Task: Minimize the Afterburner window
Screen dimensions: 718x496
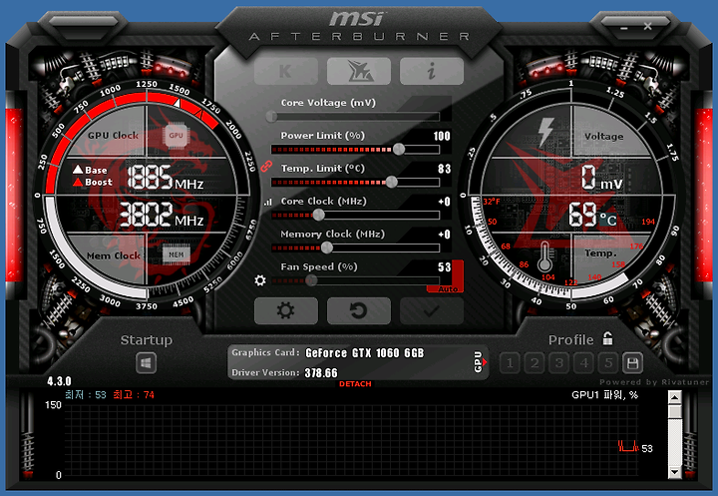Action: 624,28
